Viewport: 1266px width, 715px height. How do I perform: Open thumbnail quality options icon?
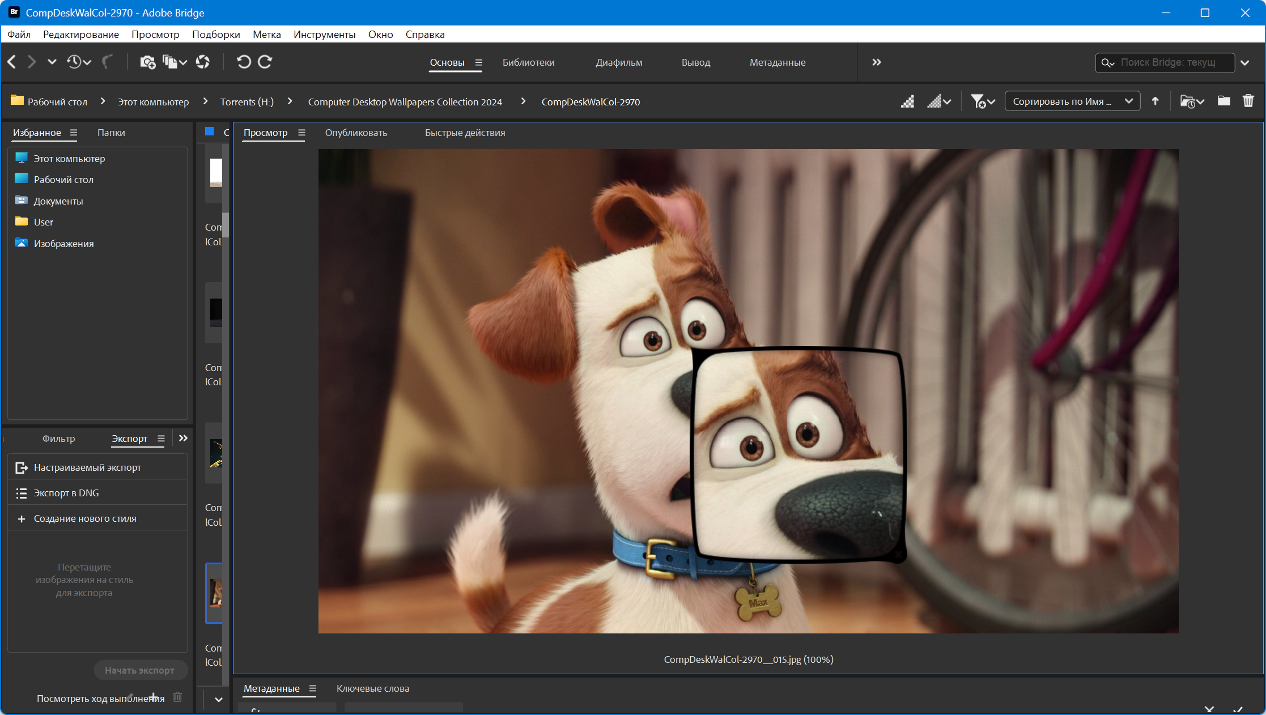click(938, 101)
